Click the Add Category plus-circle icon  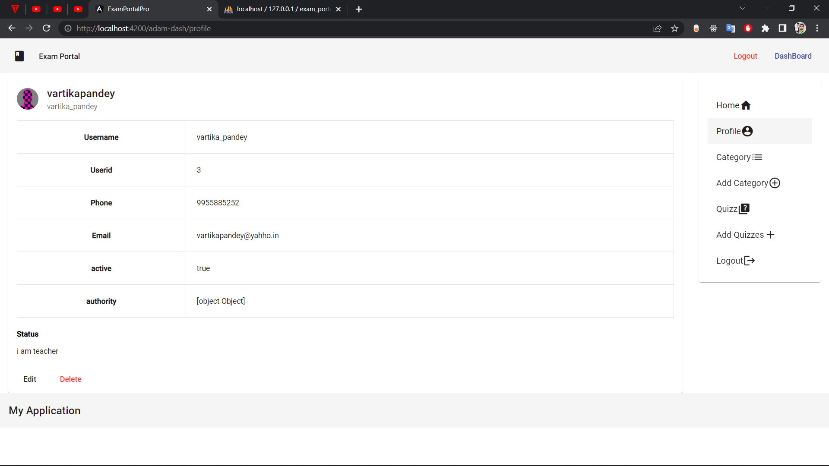(775, 183)
